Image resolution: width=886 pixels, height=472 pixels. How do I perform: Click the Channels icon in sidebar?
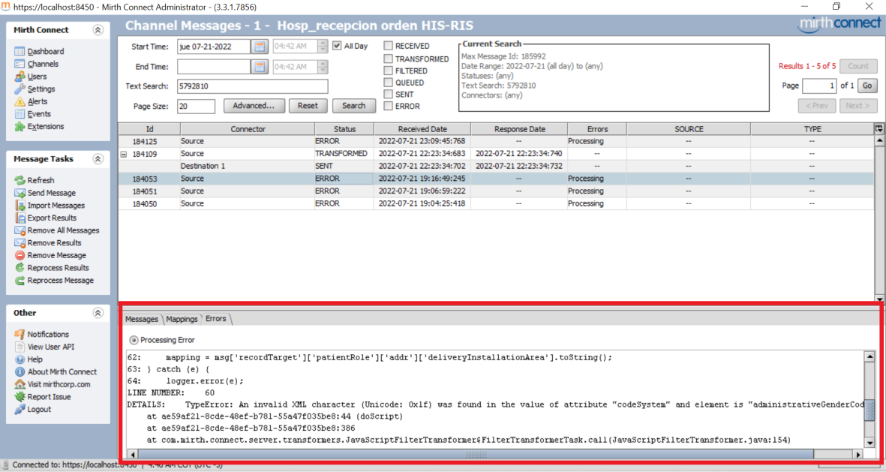(20, 65)
